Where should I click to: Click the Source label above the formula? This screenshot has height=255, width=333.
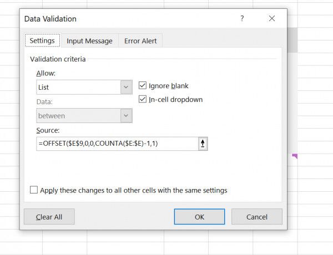pos(48,130)
